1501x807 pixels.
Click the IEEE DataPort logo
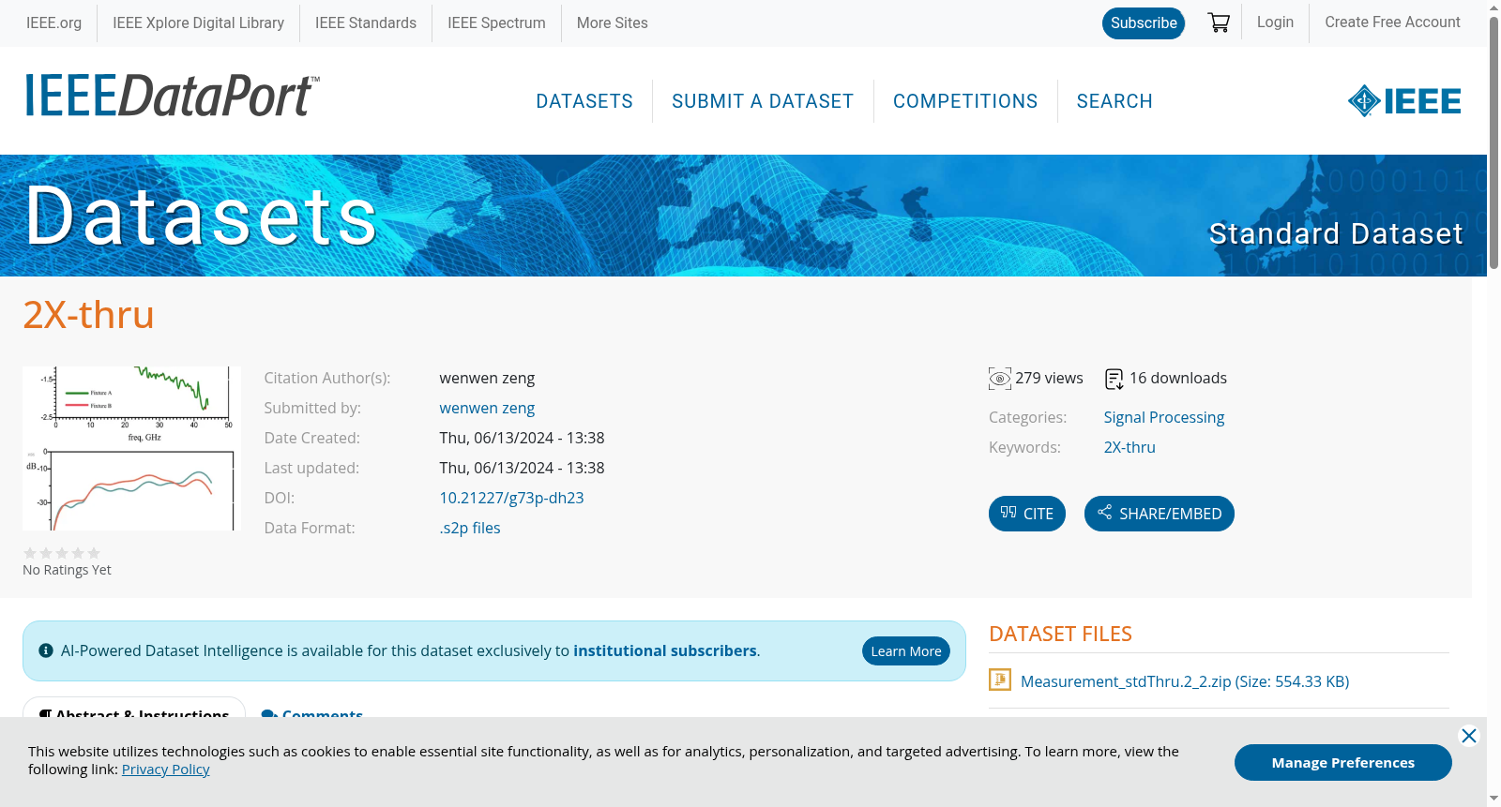172,96
